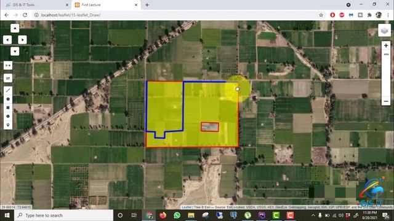Activate the linear measure tool with dotted line icon

8,66
